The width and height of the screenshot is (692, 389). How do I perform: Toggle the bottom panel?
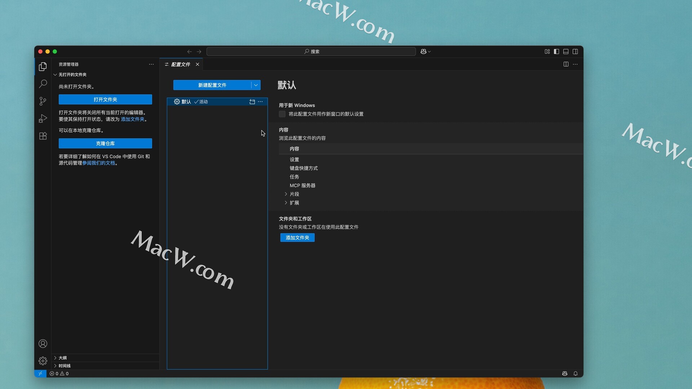tap(566, 52)
